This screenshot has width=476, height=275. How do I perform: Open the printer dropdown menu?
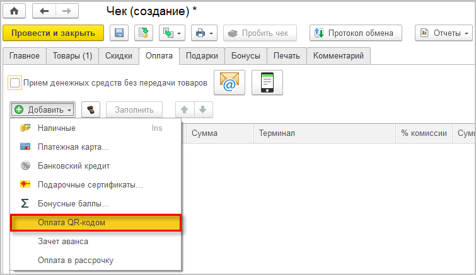203,33
